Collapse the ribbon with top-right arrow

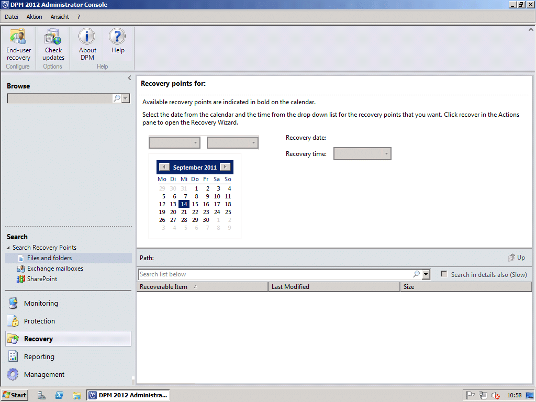click(531, 29)
